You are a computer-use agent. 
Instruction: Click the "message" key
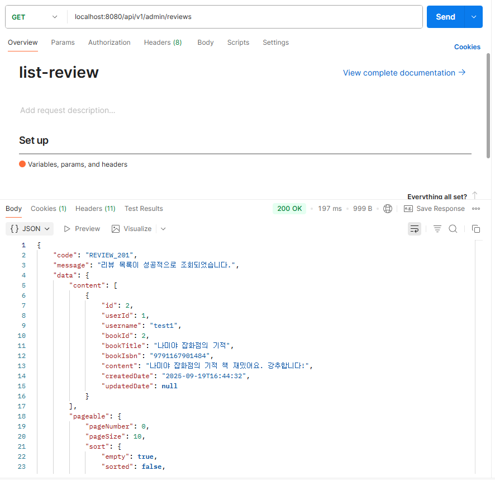point(71,265)
